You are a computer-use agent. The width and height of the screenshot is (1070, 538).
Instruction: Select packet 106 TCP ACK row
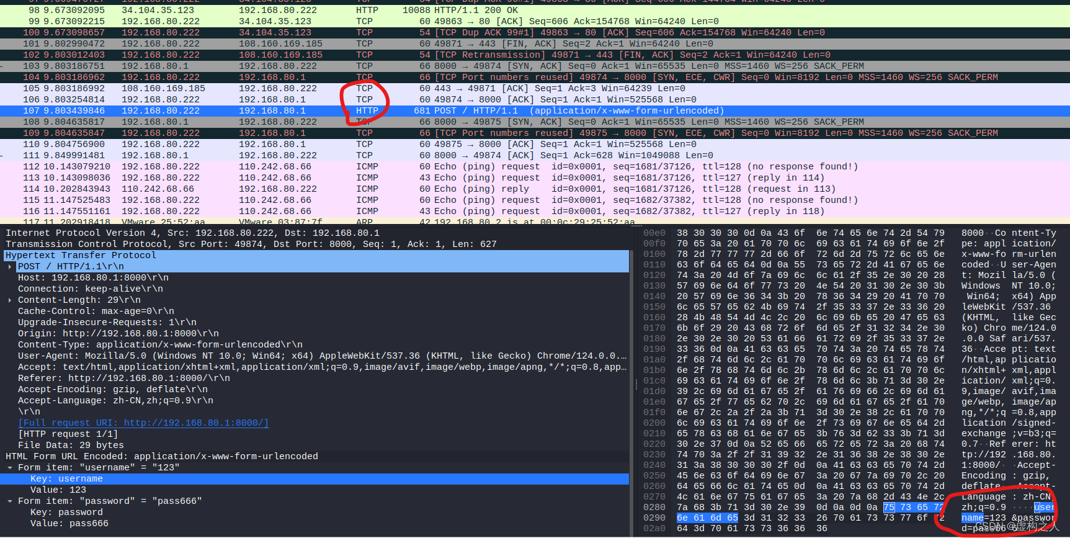[x=535, y=99]
